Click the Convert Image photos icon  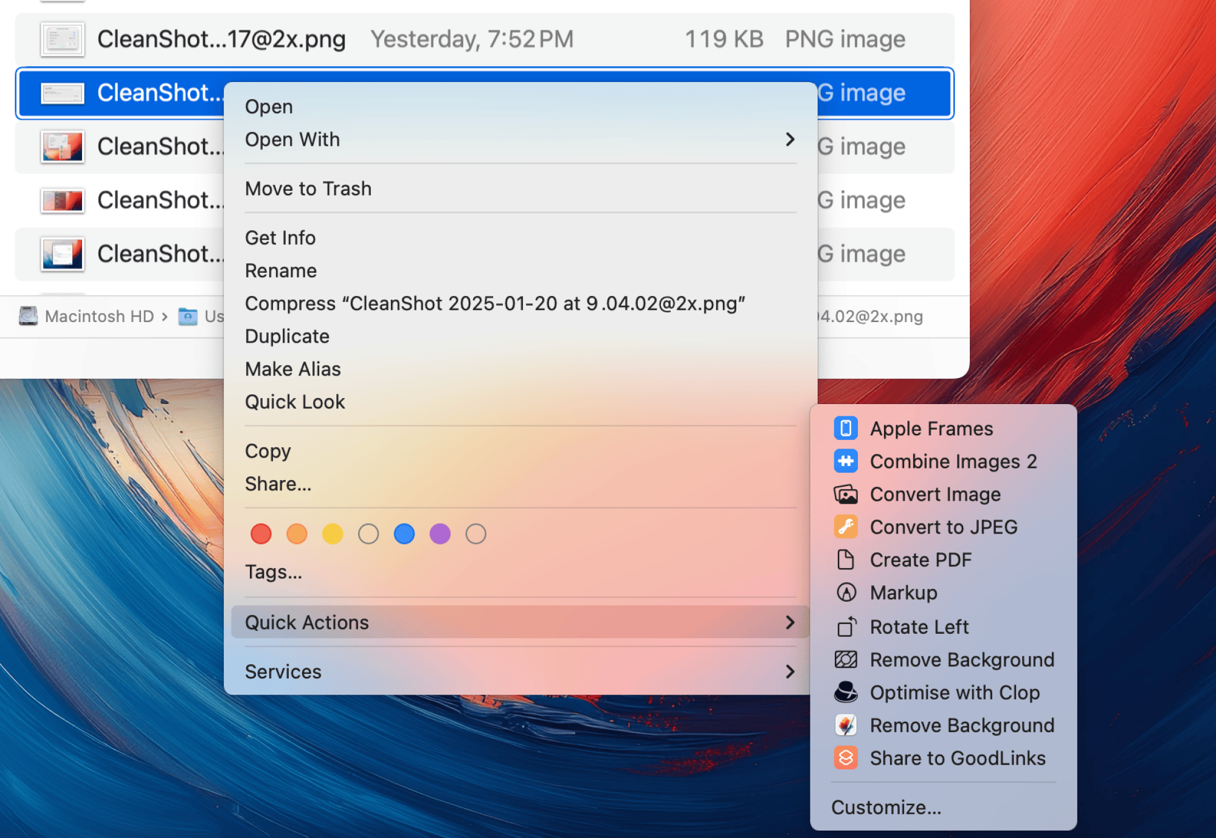(846, 494)
